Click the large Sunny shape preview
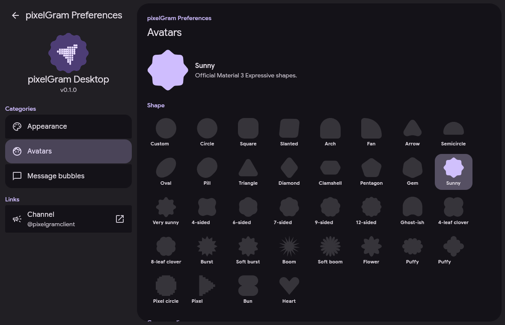The image size is (505, 325). (168, 70)
